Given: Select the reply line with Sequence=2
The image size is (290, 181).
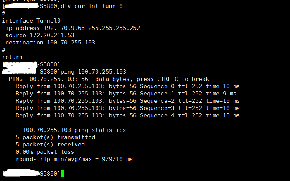Looking at the screenshot, I should tap(127, 101).
